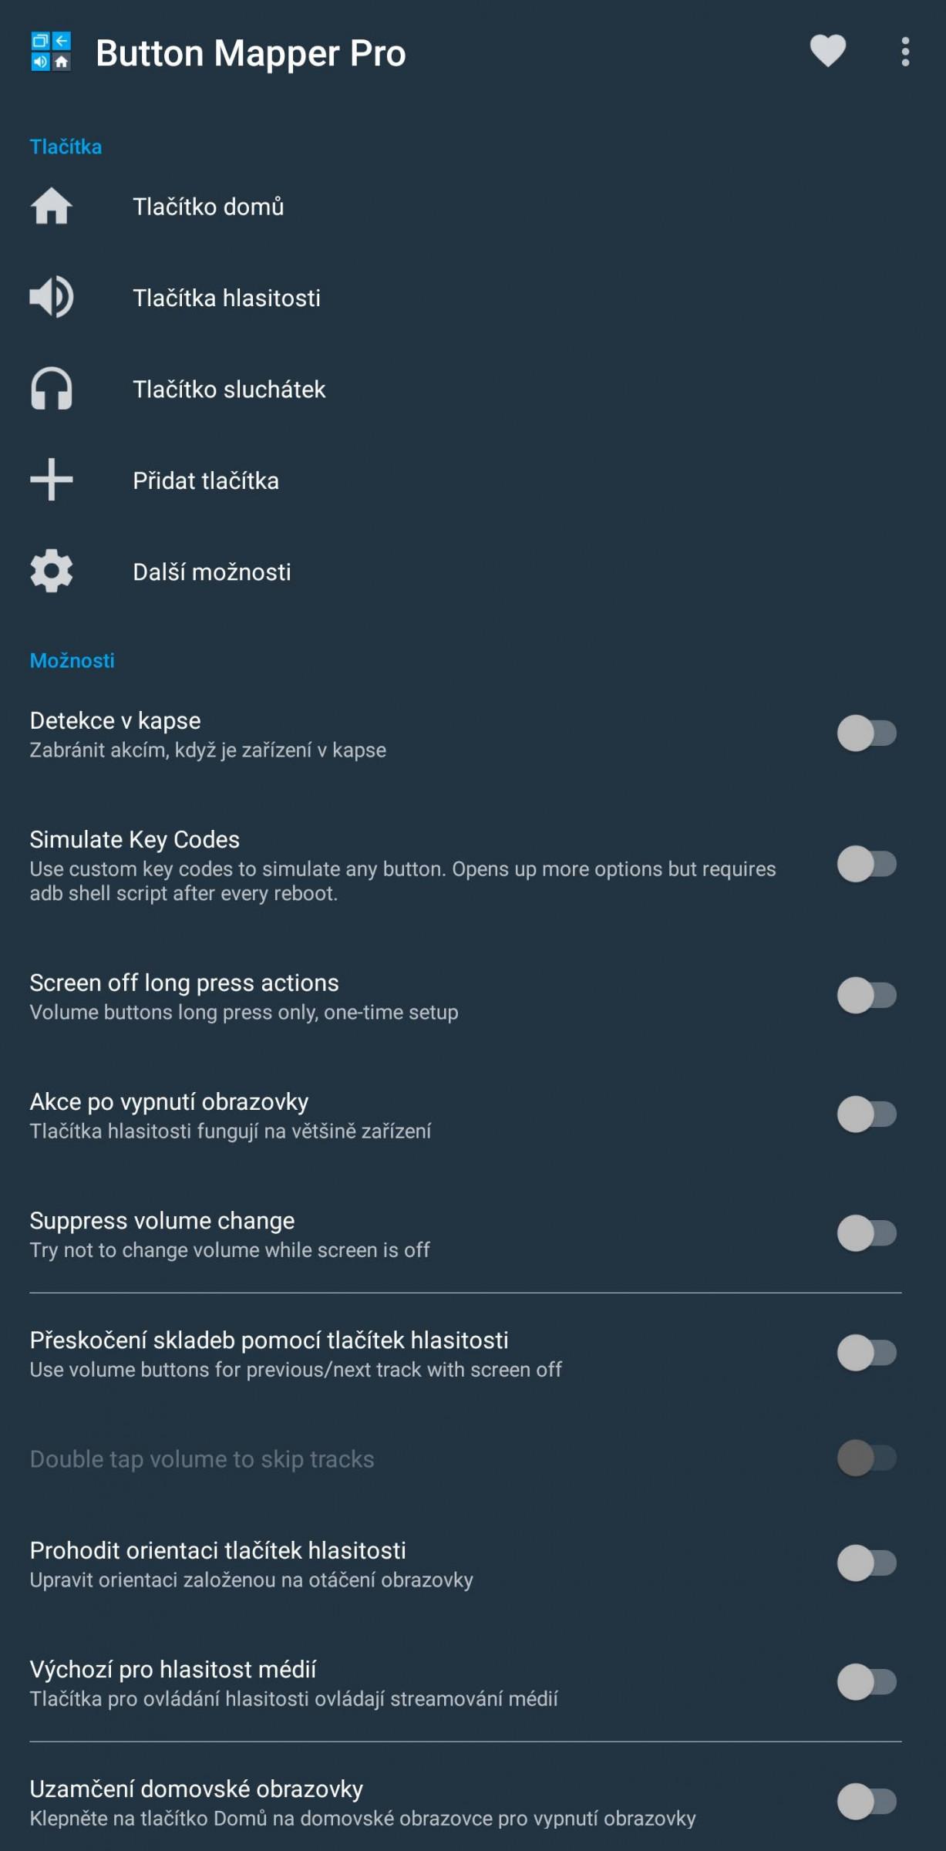Image resolution: width=946 pixels, height=1851 pixels.
Task: Toggle Přeskočení skladeb pomocí tlačítek hlasitosti
Action: tap(867, 1353)
